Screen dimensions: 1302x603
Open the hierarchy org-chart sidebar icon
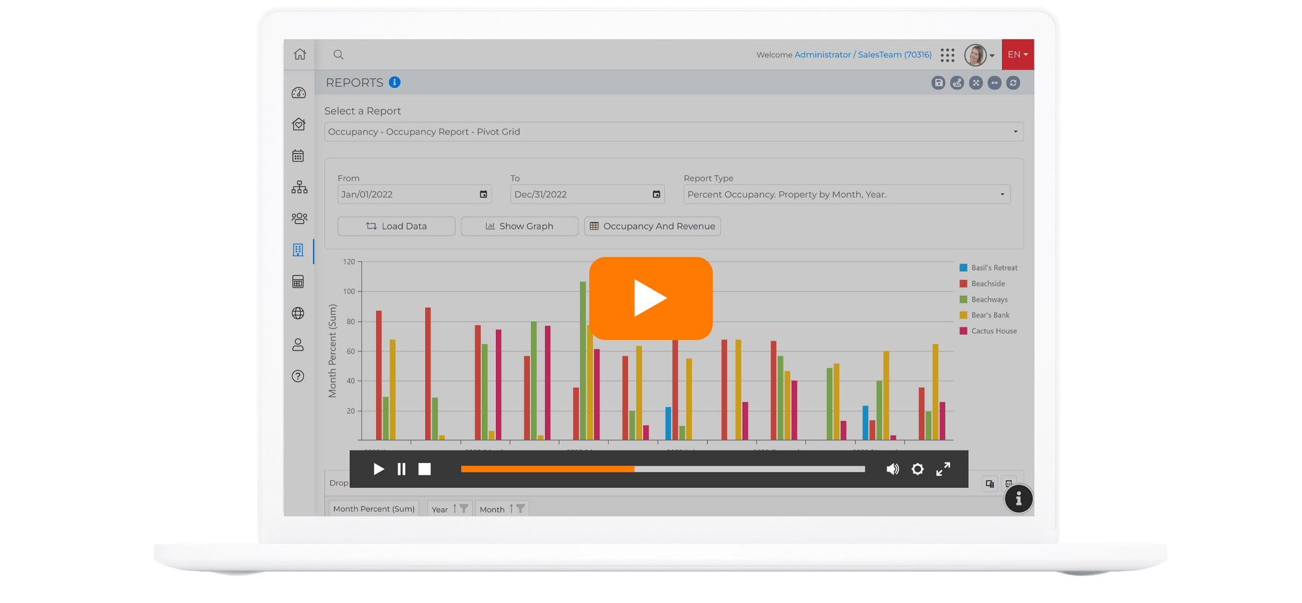click(299, 187)
